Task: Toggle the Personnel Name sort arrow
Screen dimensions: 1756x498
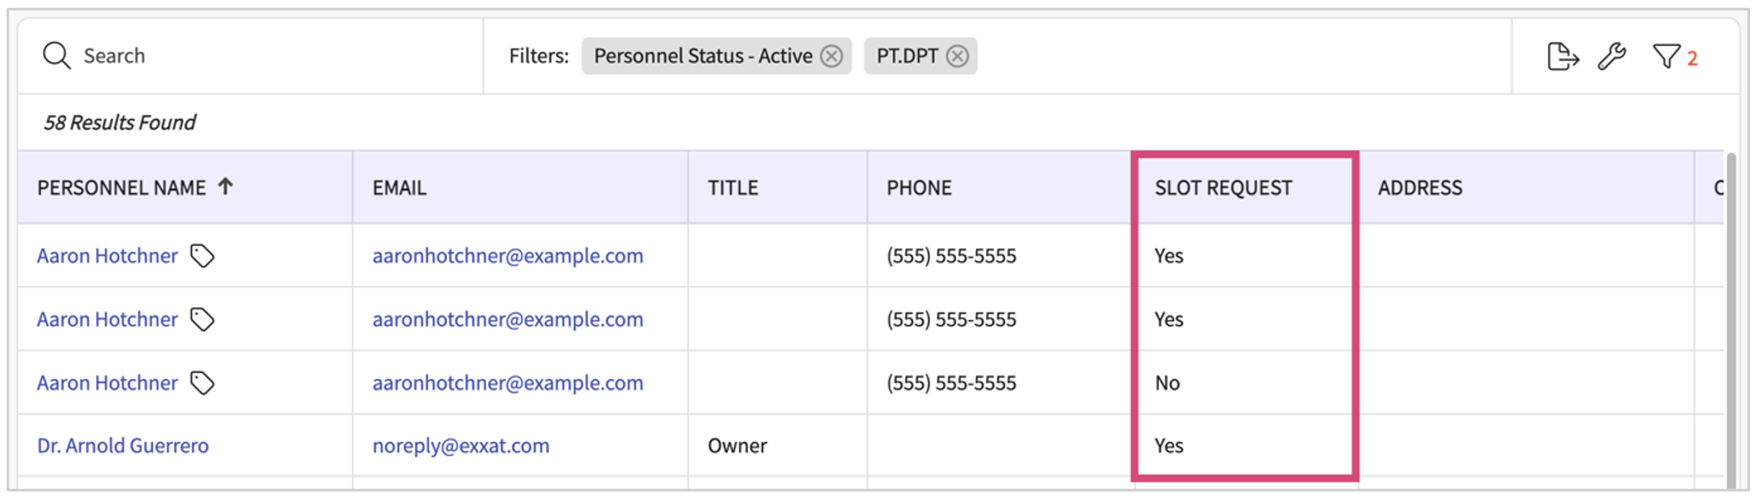Action: click(x=226, y=186)
